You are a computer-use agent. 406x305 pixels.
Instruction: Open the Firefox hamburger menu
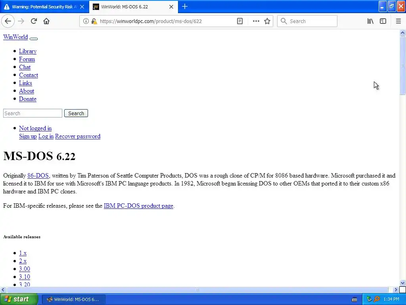coord(398,21)
